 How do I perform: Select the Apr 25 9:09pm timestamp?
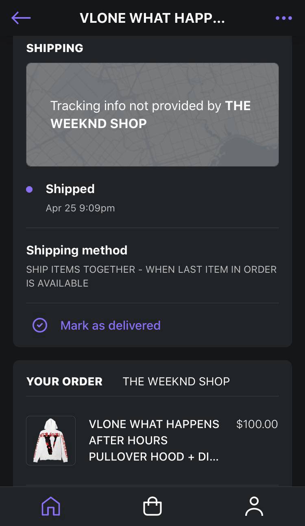click(80, 208)
